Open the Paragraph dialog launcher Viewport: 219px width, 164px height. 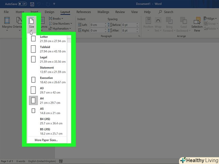(139, 36)
